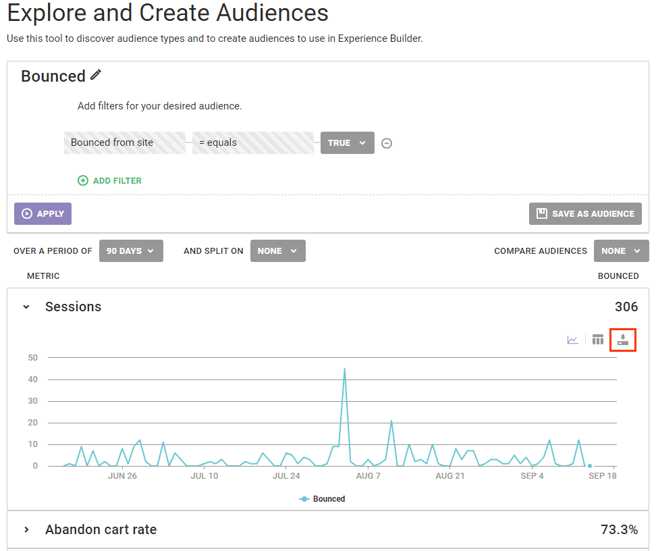Click the Sessions metric title
The width and height of the screenshot is (656, 551).
(73, 307)
